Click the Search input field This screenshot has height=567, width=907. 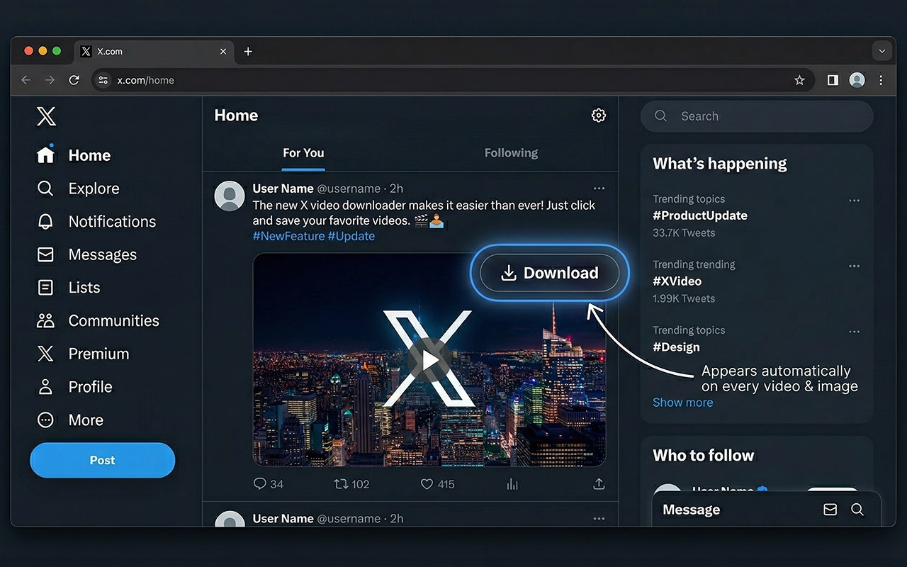click(757, 116)
